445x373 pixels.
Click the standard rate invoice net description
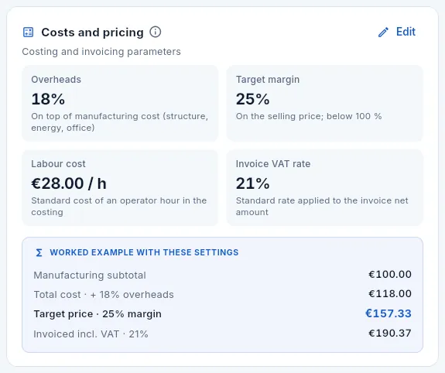coord(322,207)
